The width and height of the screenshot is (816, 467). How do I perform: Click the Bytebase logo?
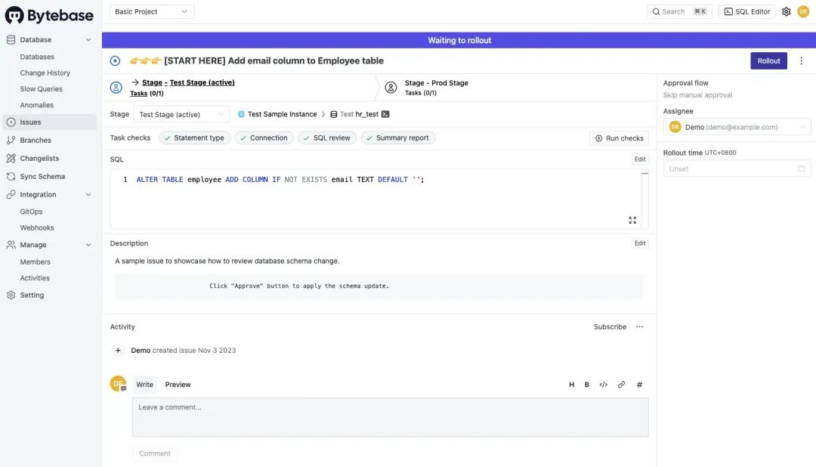[x=49, y=15]
